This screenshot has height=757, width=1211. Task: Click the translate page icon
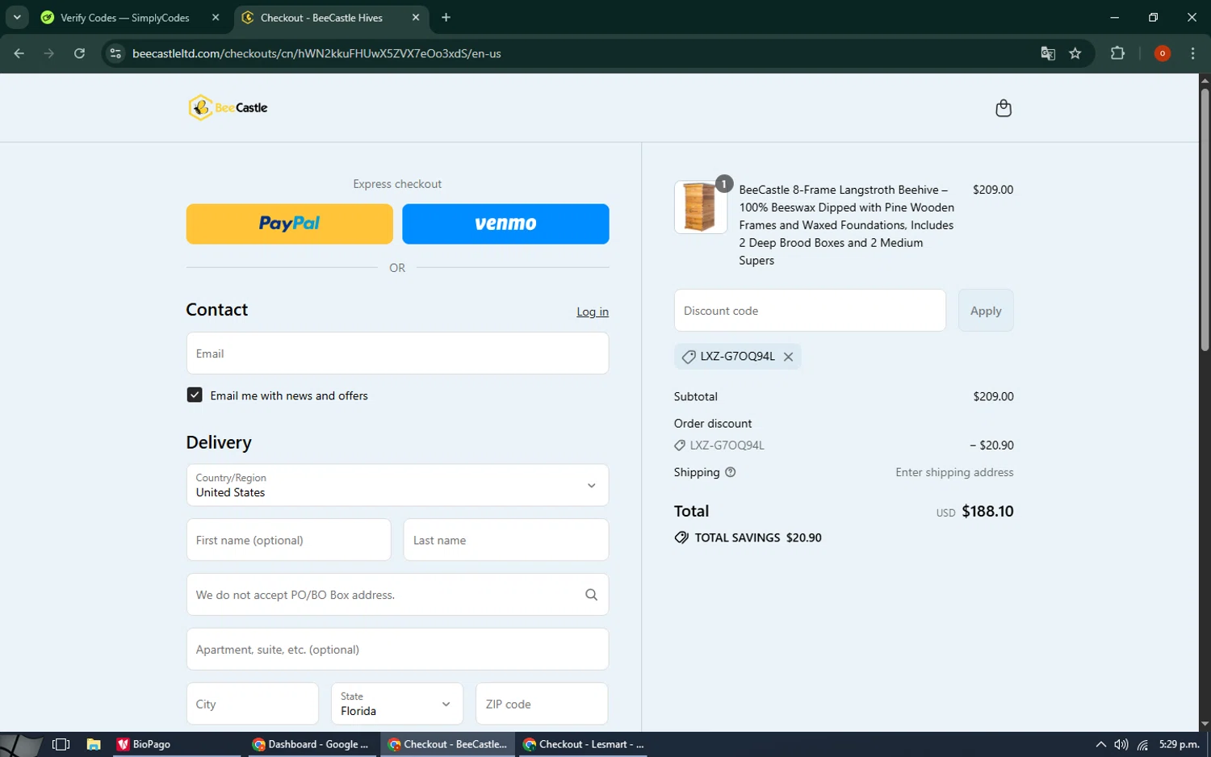pos(1048,53)
